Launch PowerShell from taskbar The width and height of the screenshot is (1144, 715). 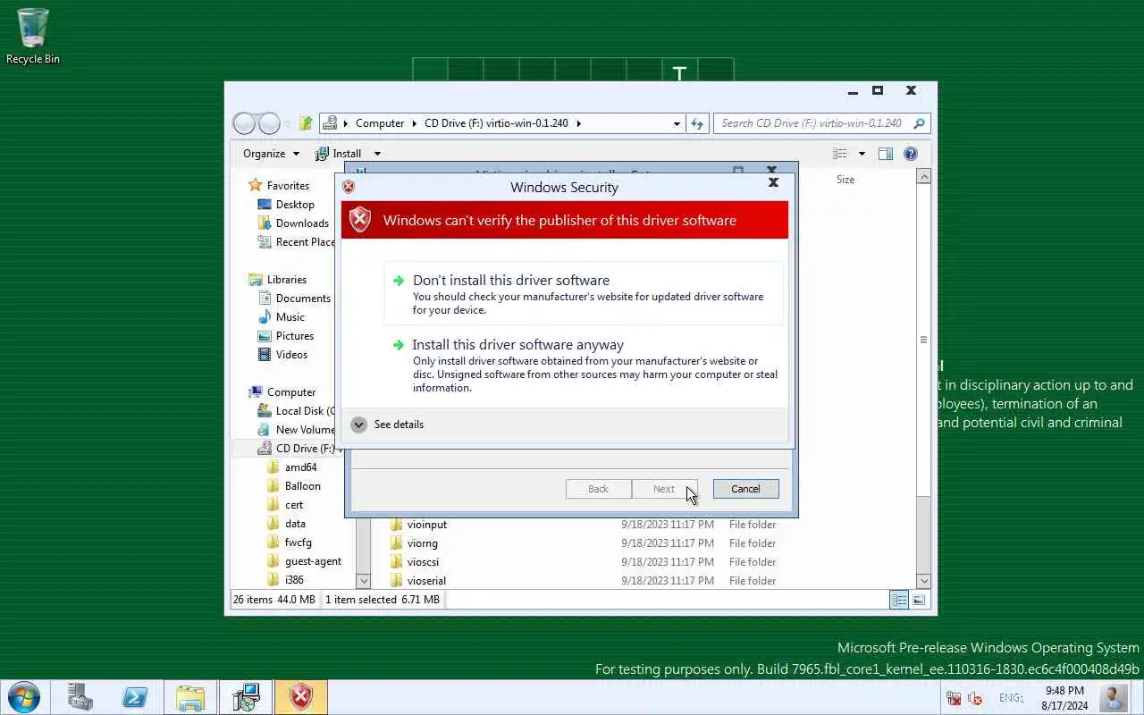(135, 697)
